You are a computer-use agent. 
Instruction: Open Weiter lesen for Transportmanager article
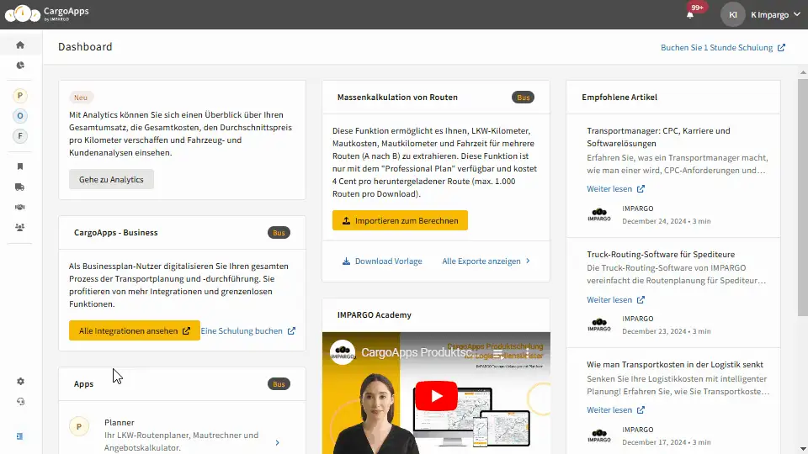pos(615,189)
